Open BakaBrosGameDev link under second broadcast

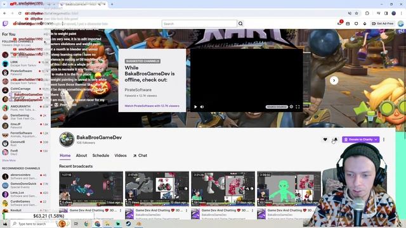tap(148, 215)
